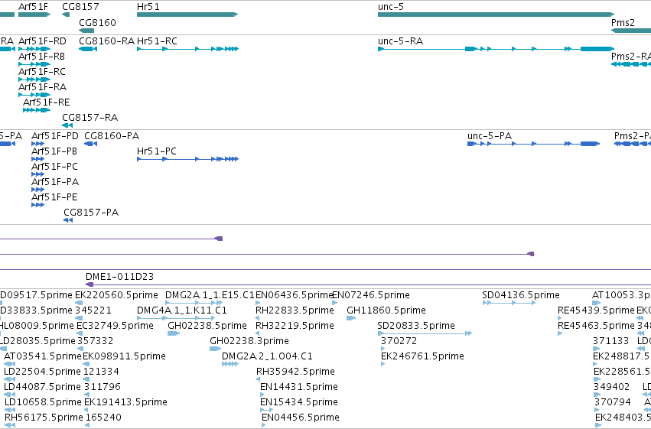Image resolution: width=651 pixels, height=429 pixels.
Task: Click EST EK246761.5prime
Action: point(422,356)
